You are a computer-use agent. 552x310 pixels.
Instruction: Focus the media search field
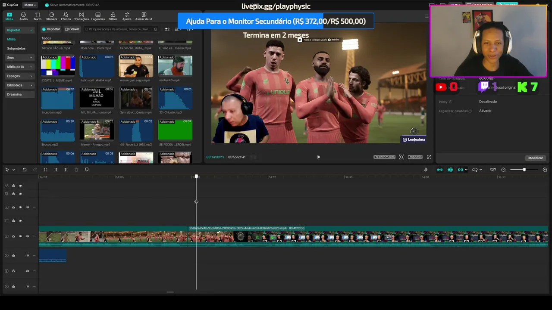tap(121, 29)
